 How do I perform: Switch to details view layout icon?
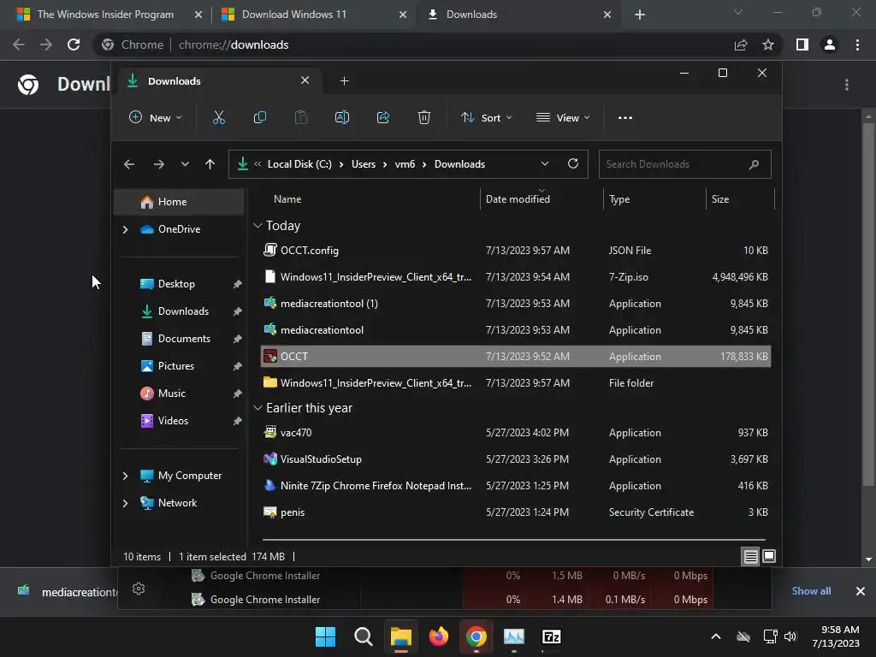[x=750, y=556]
